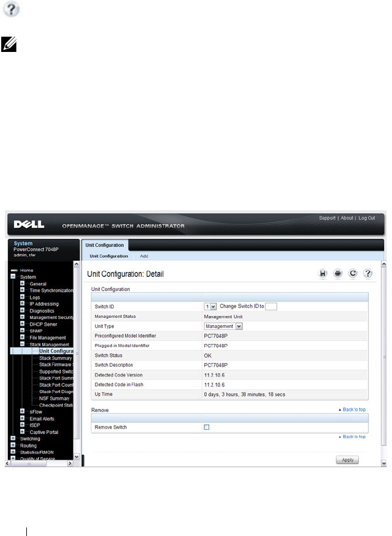Expand the Routing tree node
The height and width of the screenshot is (536, 392).
13,445
